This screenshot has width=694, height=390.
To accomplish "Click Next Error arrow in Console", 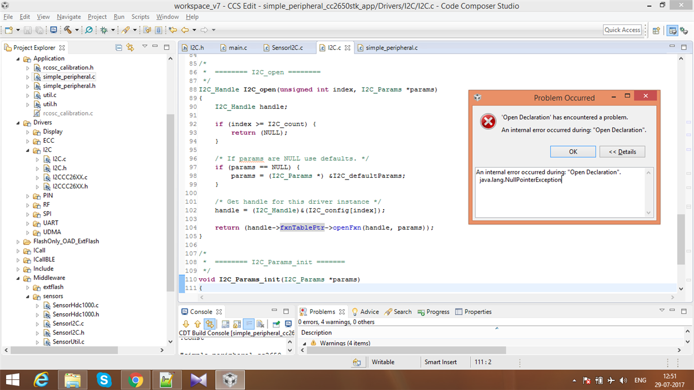I will [186, 324].
